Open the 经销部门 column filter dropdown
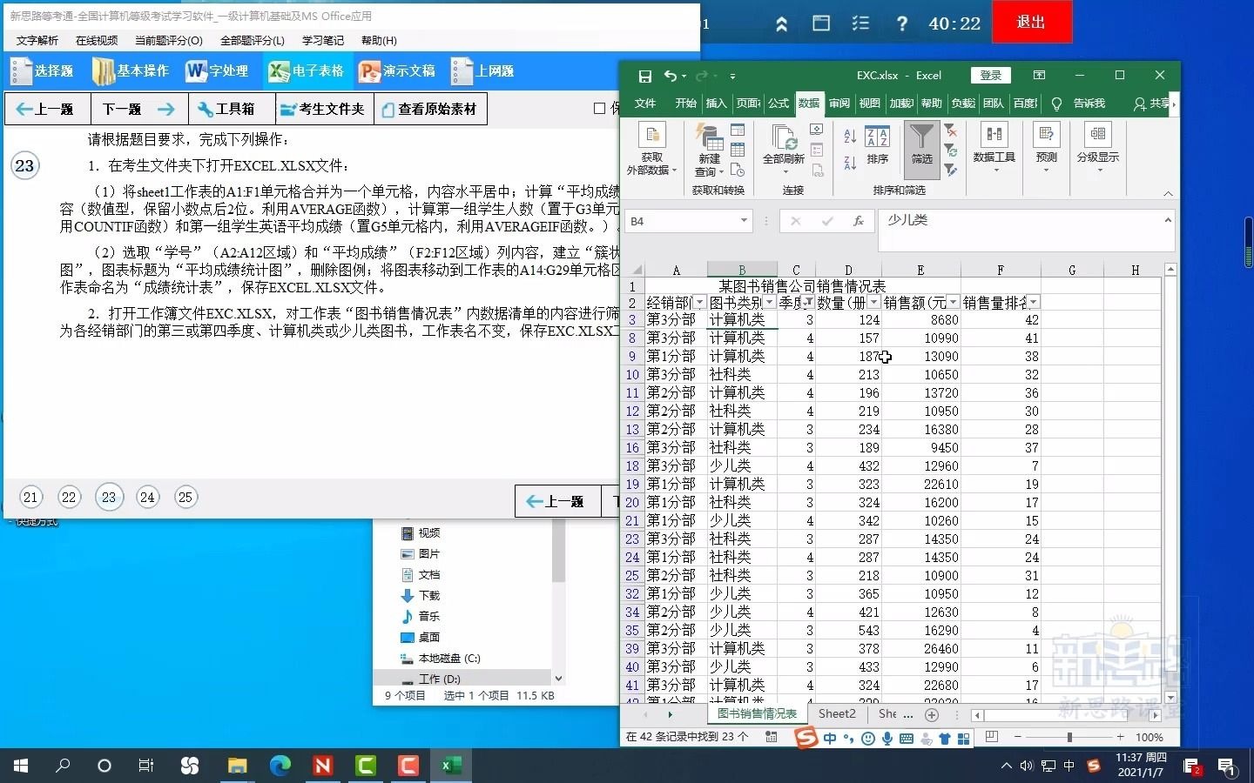The height and width of the screenshot is (783, 1254). coord(700,302)
